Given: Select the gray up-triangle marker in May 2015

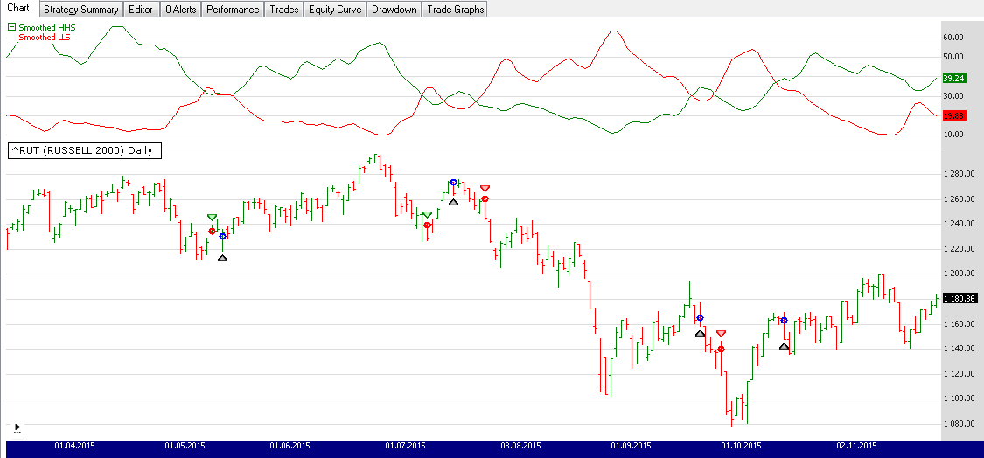Looking at the screenshot, I should [222, 258].
